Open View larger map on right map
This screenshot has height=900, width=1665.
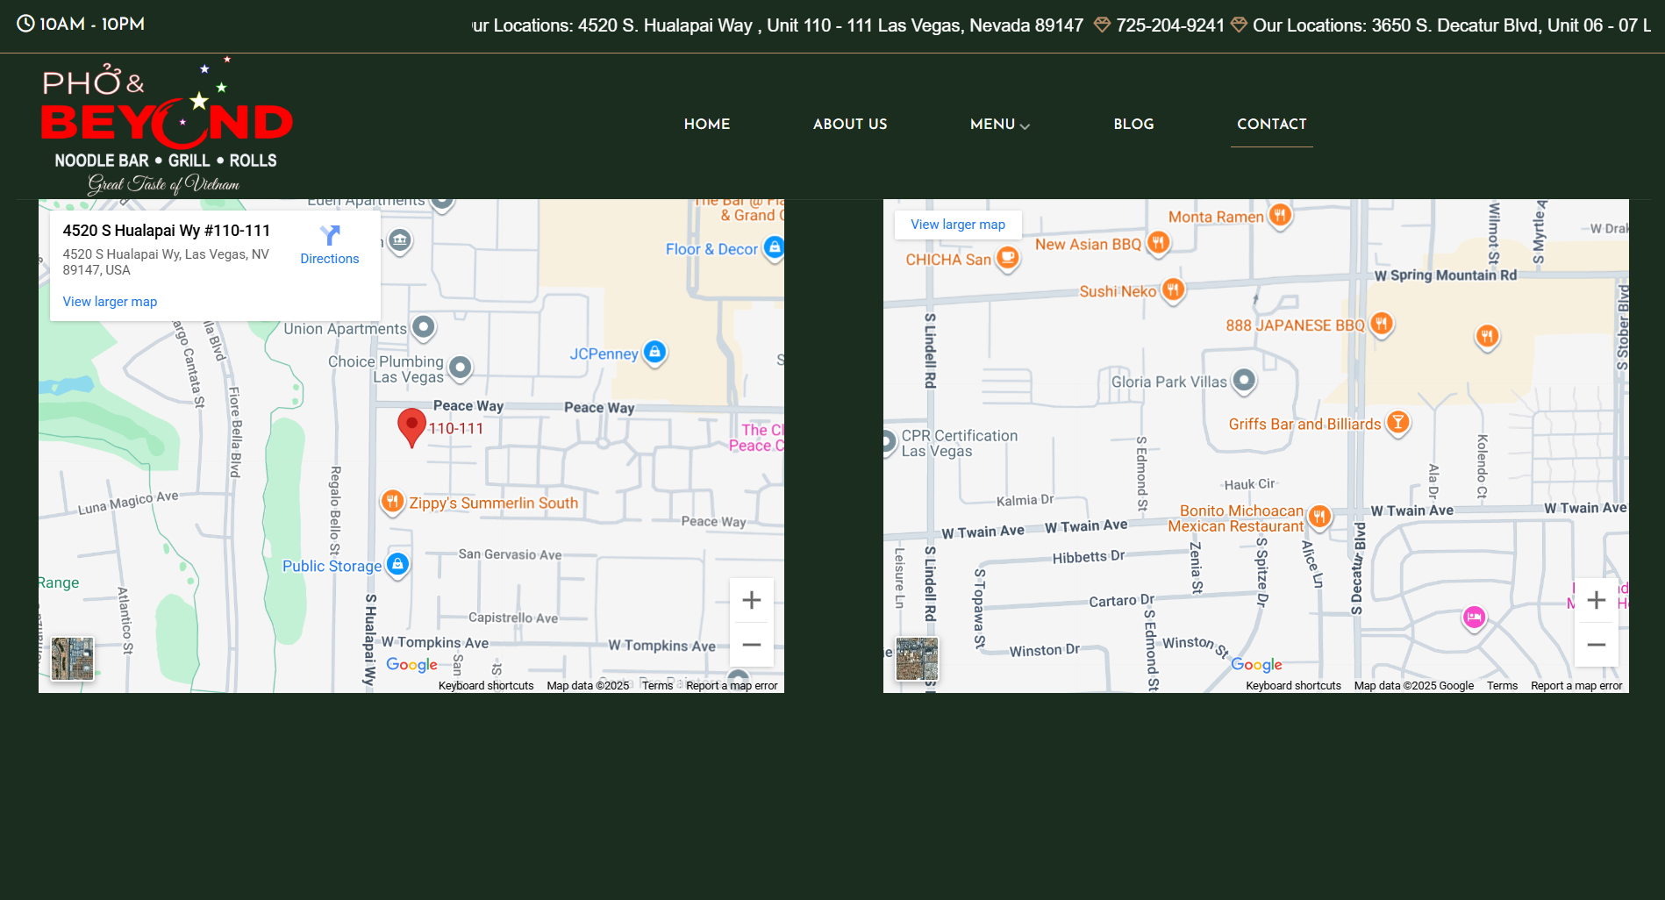(957, 225)
